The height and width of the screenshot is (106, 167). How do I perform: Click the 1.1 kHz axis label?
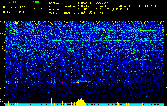[x=2, y=35]
